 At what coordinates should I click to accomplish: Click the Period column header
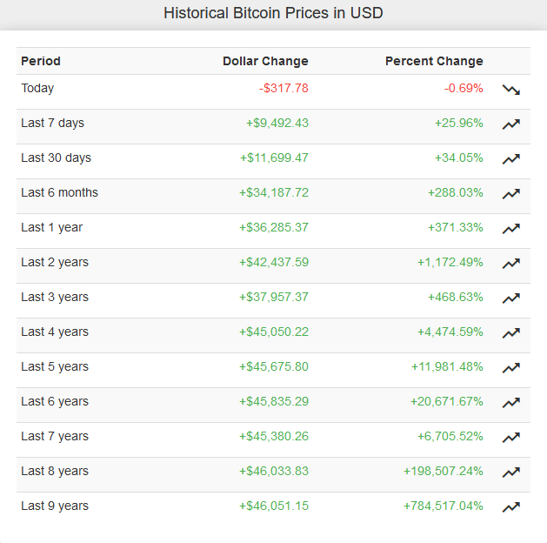pyautogui.click(x=41, y=61)
